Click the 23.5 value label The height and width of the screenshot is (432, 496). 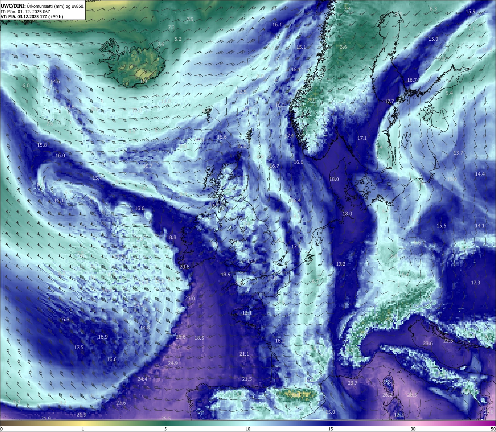[x=448, y=341]
